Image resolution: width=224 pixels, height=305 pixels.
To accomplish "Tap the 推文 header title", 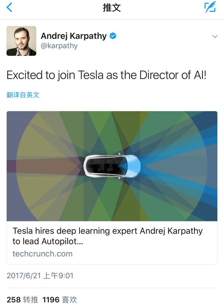I will pos(112,8).
